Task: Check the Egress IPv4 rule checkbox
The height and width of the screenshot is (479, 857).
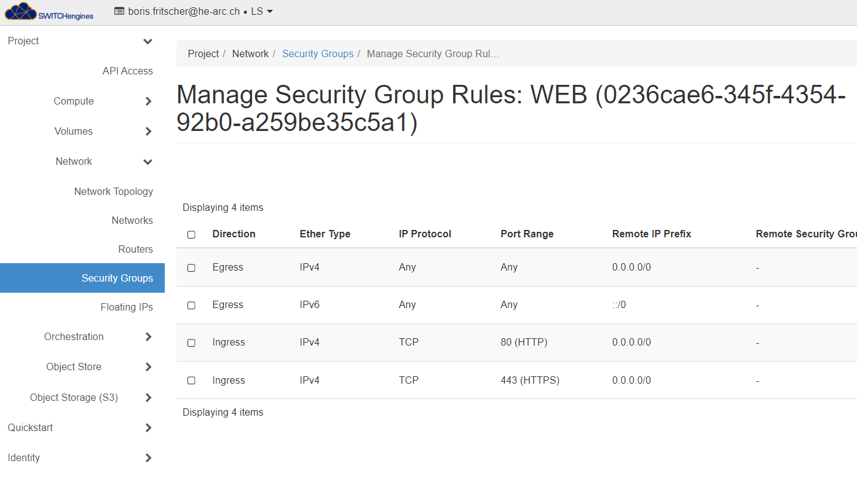Action: tap(191, 267)
